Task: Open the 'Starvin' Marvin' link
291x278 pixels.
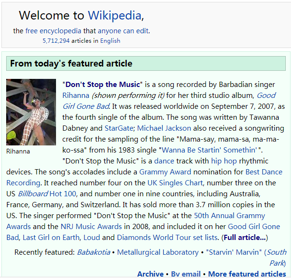Action: [234, 252]
